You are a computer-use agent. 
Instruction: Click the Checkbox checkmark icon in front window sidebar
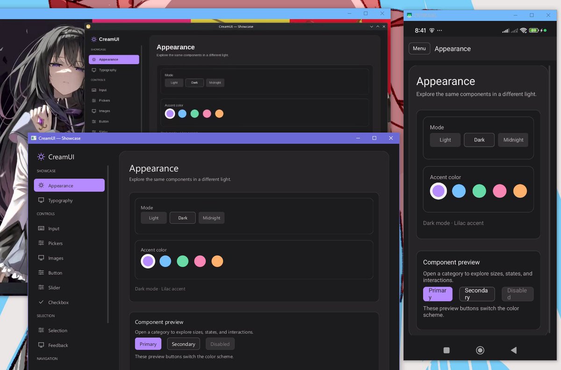[41, 302]
